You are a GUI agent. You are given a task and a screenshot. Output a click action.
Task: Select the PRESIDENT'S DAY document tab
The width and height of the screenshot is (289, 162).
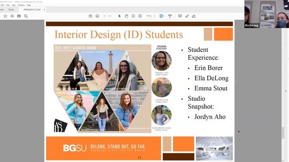32,9
